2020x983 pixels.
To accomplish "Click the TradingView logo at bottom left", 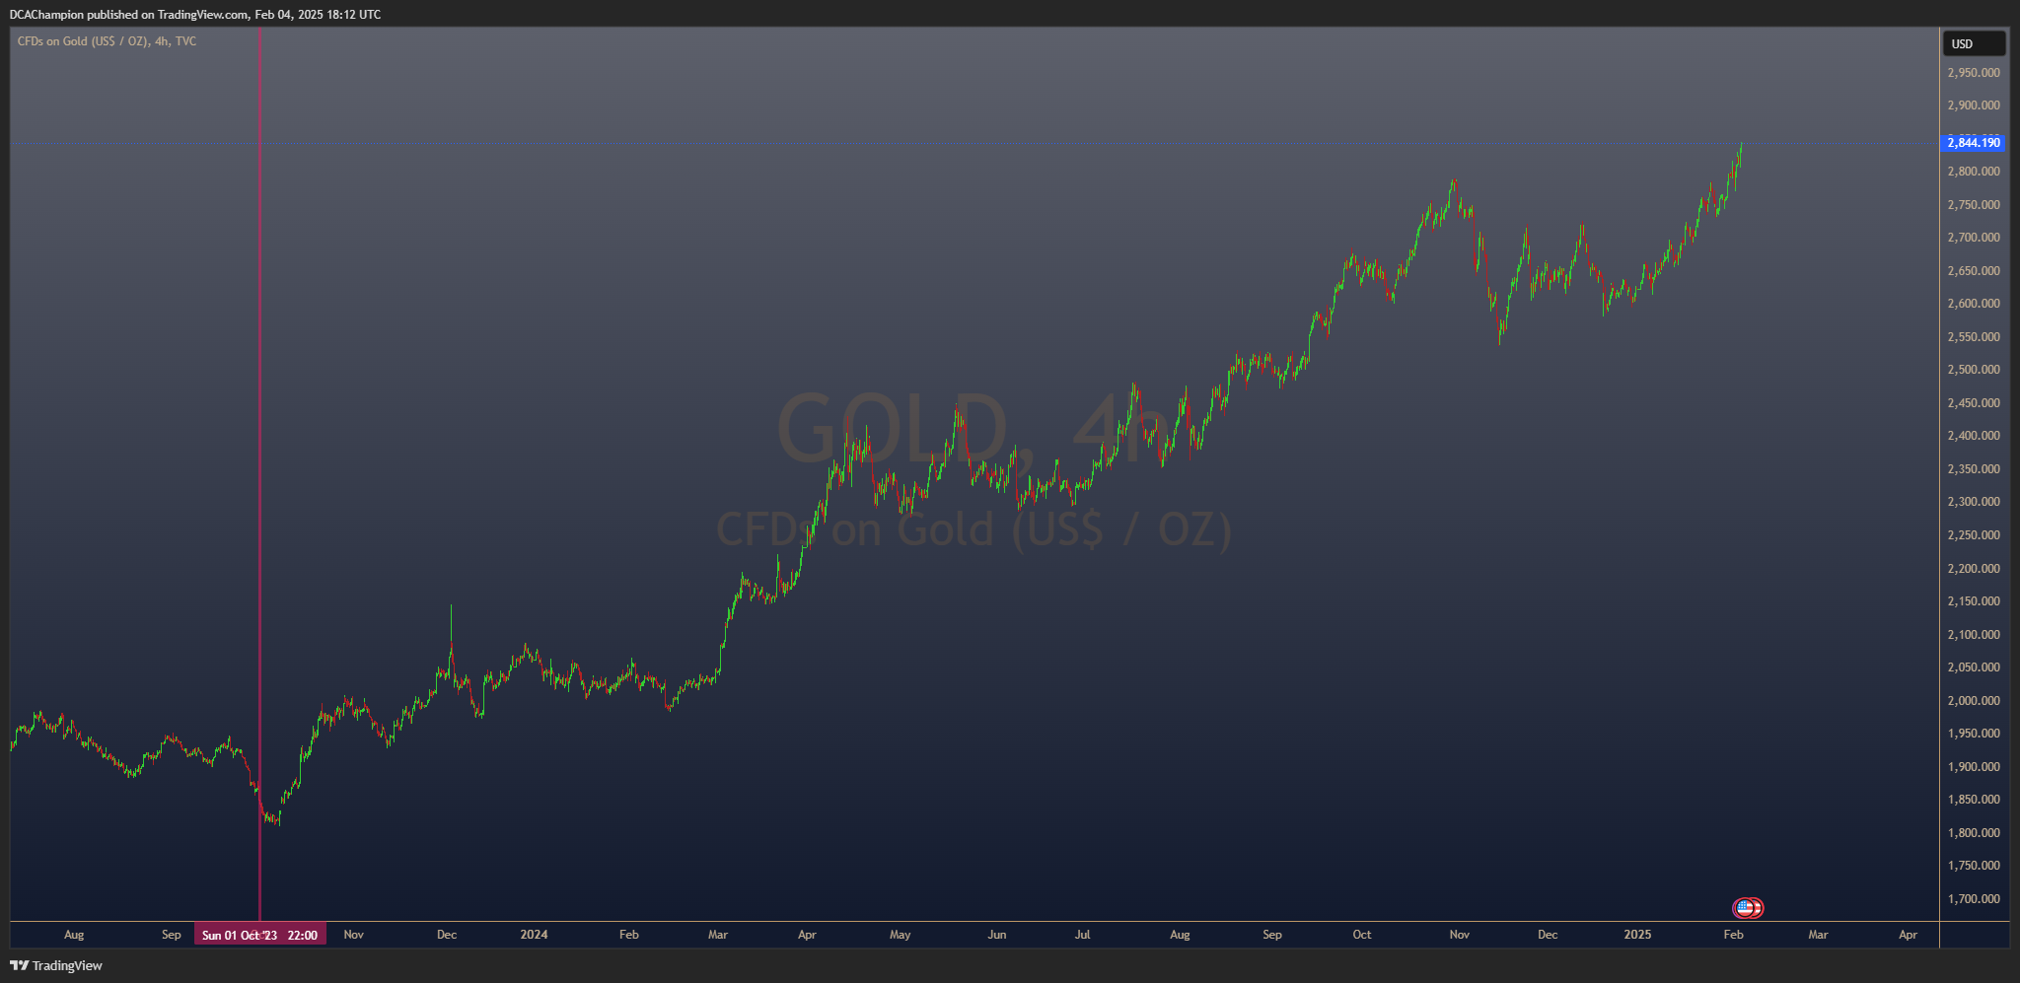I will click(x=56, y=965).
